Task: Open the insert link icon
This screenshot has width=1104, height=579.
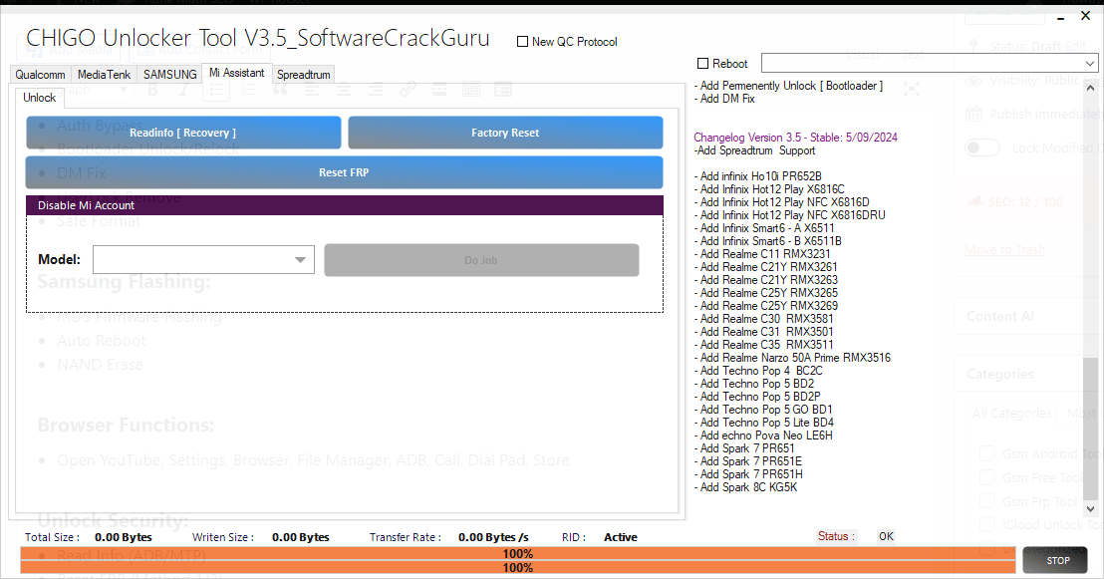Action: [x=408, y=89]
